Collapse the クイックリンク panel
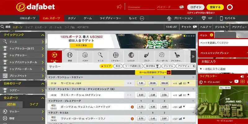Screen dimensions: 248x124 tap(43, 35)
